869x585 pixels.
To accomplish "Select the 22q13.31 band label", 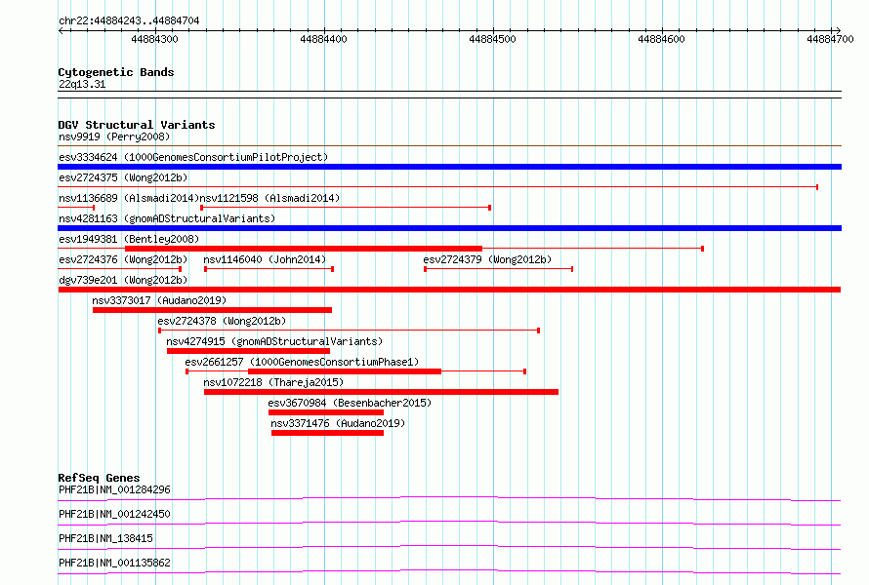I will (82, 84).
